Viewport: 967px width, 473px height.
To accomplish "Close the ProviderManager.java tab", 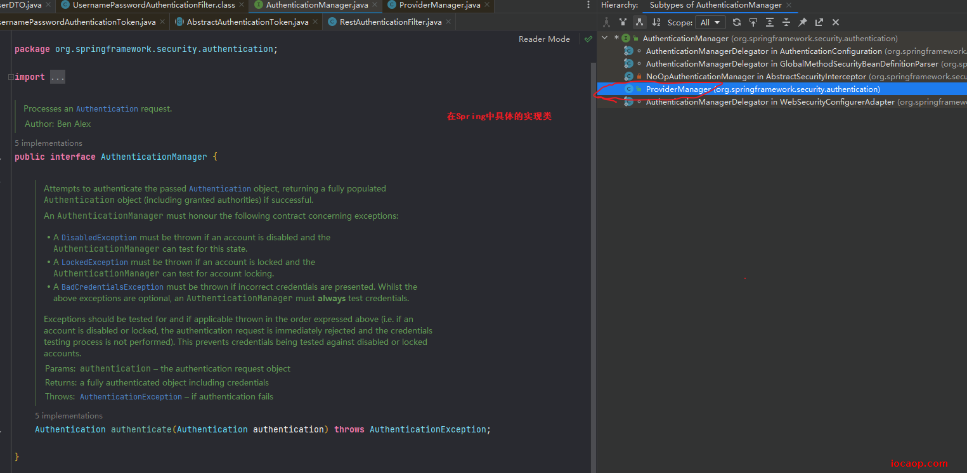I will (x=488, y=5).
